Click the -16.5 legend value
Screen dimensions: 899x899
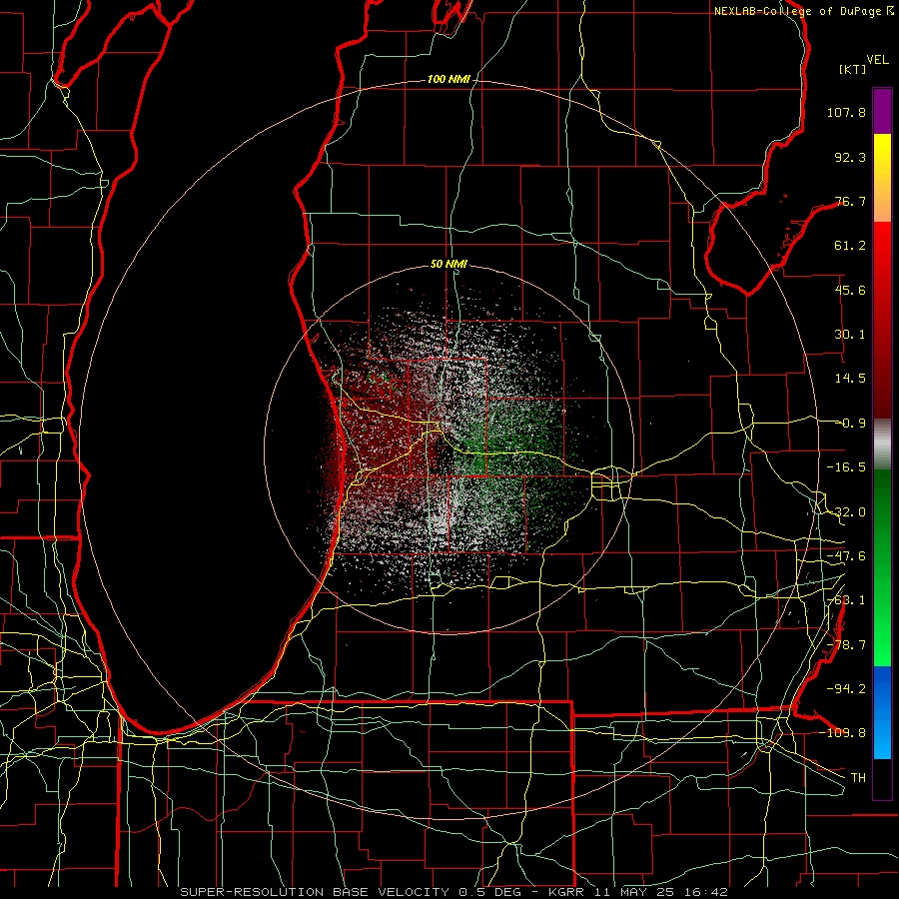(x=846, y=466)
